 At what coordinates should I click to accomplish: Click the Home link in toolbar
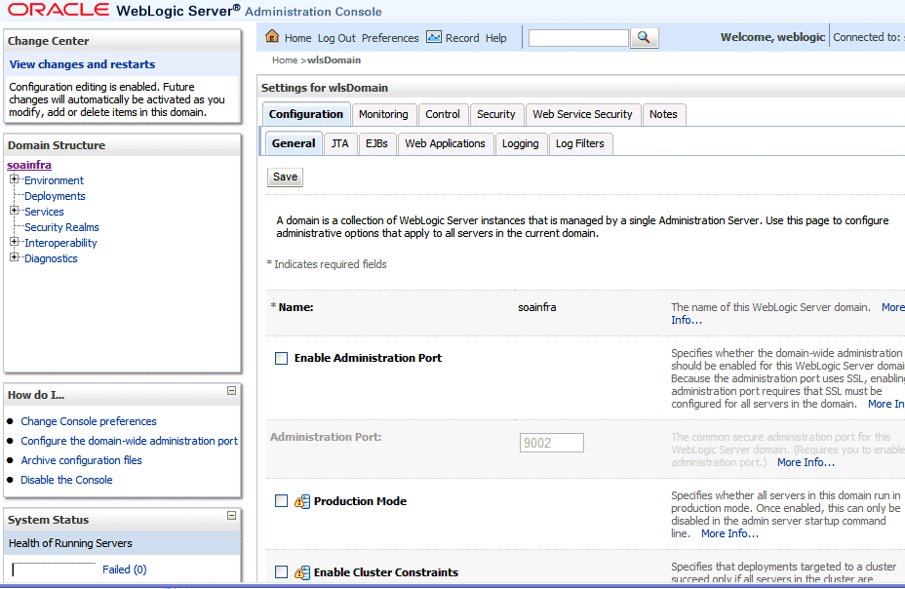click(x=297, y=38)
